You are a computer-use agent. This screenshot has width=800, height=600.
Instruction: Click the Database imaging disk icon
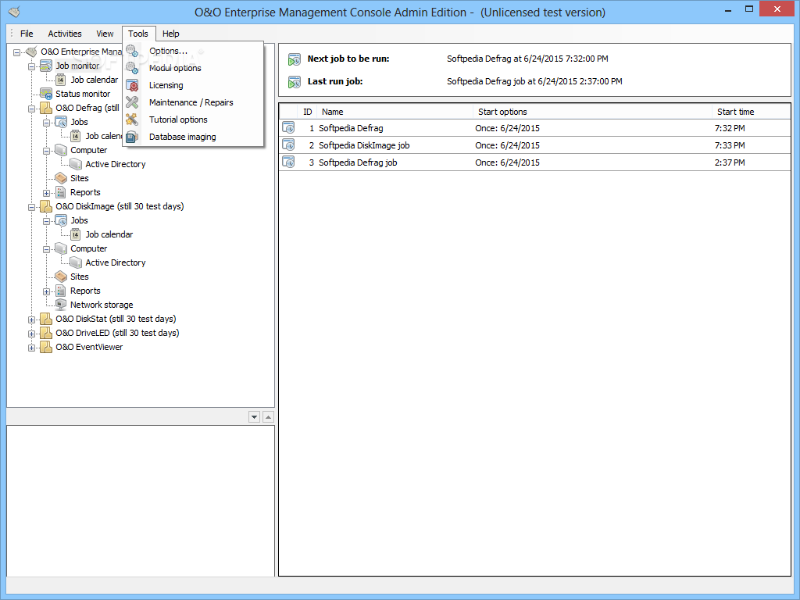coord(132,137)
